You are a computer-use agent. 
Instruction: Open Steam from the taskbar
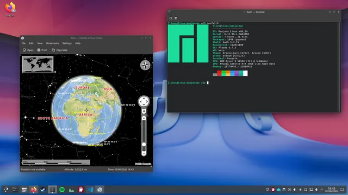click(x=43, y=190)
